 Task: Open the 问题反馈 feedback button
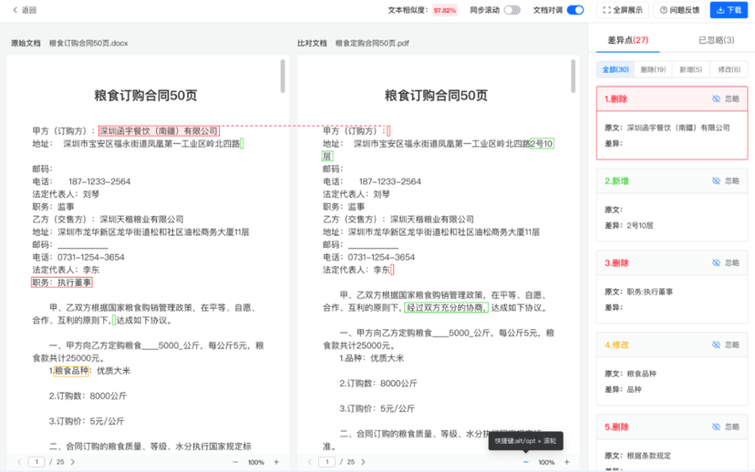point(679,10)
